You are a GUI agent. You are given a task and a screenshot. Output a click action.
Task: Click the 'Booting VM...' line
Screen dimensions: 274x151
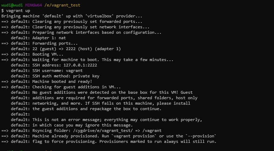pos(48,54)
